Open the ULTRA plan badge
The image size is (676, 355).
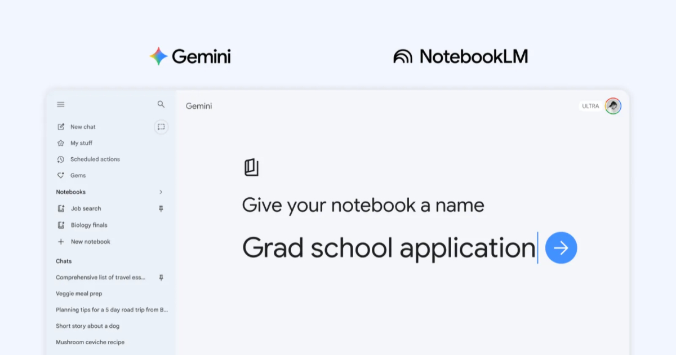[589, 105]
